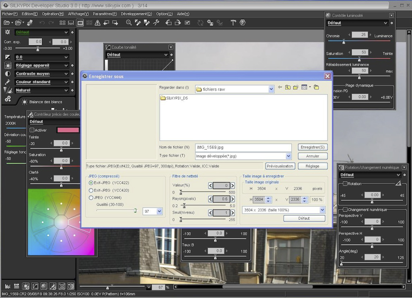
Task: Click the file name input field
Action: pyautogui.click(x=243, y=148)
